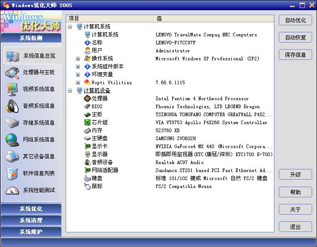
Task: Select value 'Phoenix Technologies, LTD LEGEND Dragon'
Action: pos(207,106)
